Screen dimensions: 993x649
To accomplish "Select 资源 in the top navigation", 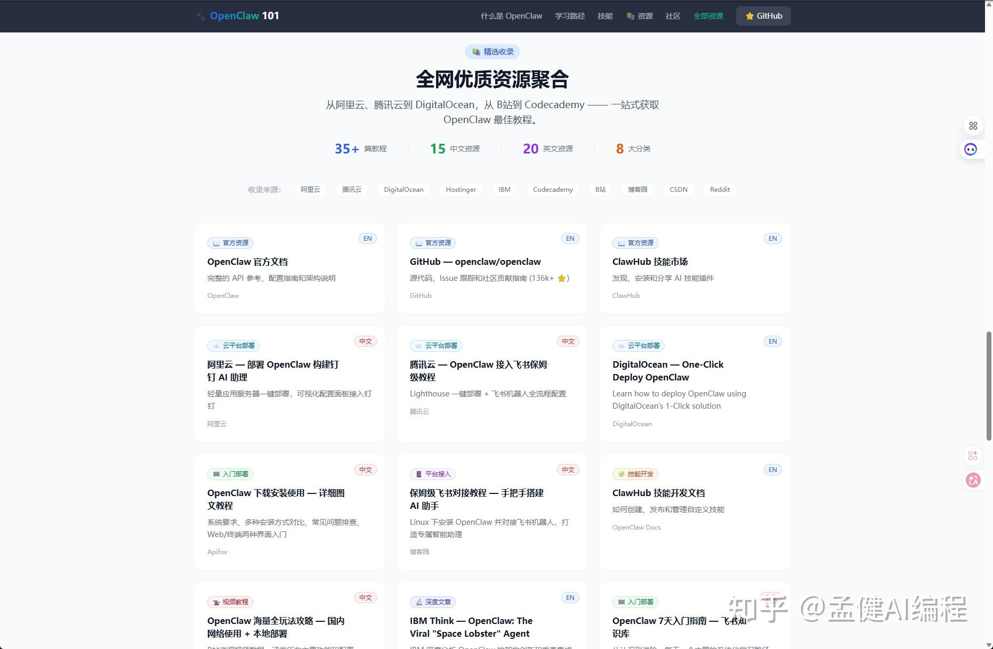I will pos(640,16).
